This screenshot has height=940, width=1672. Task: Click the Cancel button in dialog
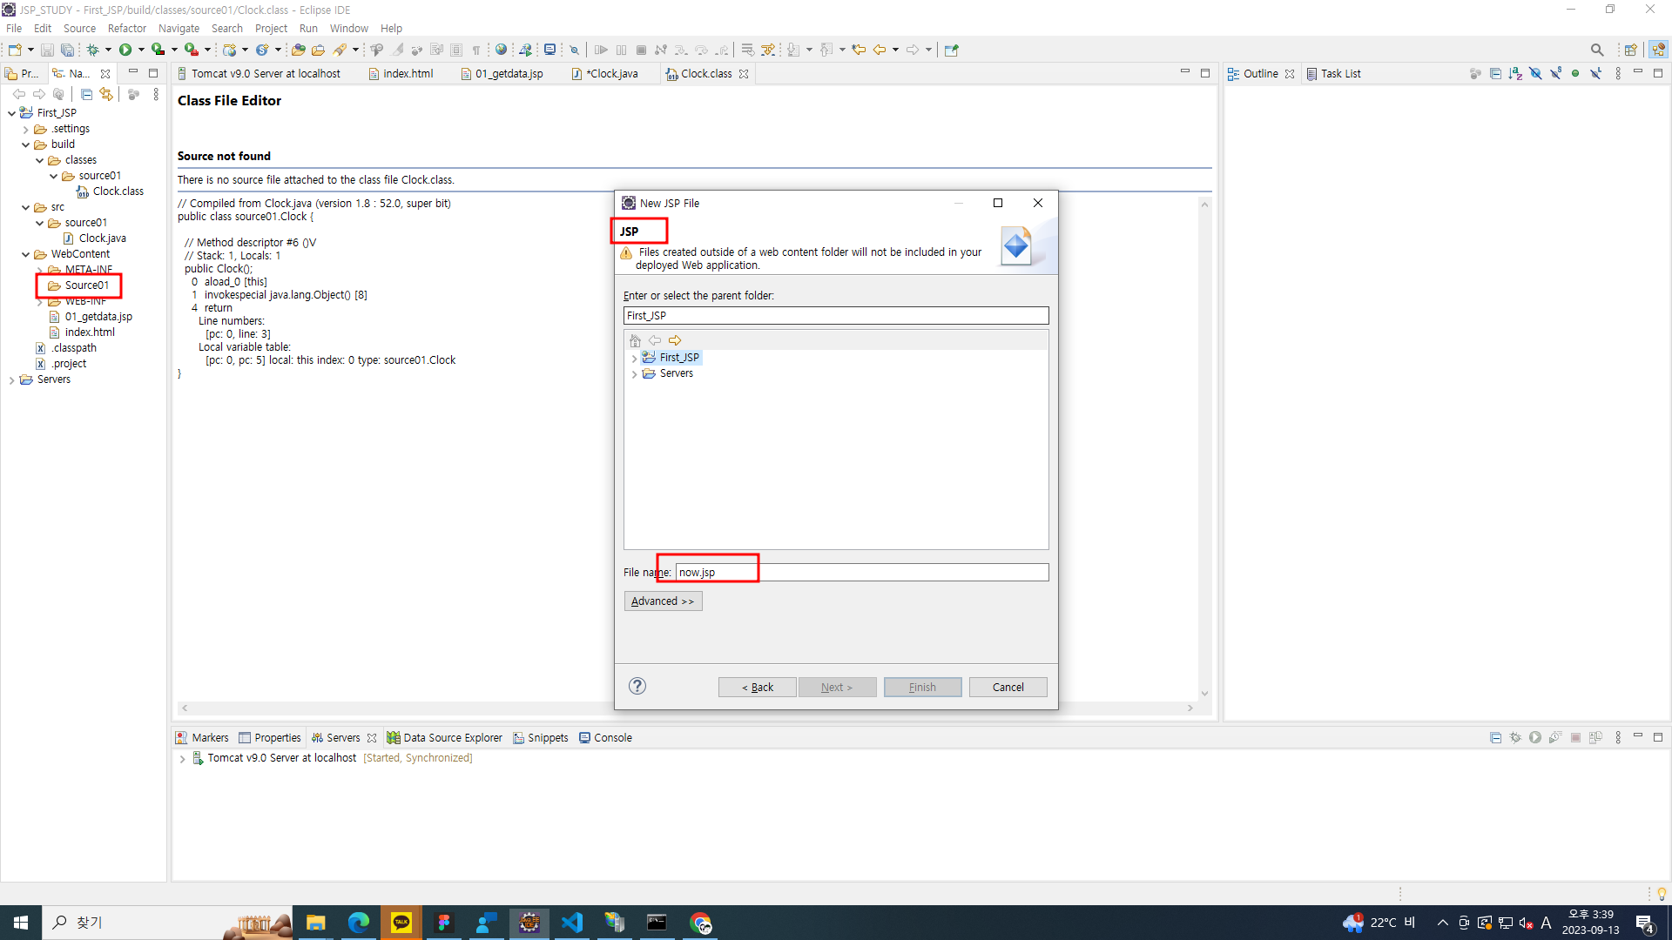1008,687
